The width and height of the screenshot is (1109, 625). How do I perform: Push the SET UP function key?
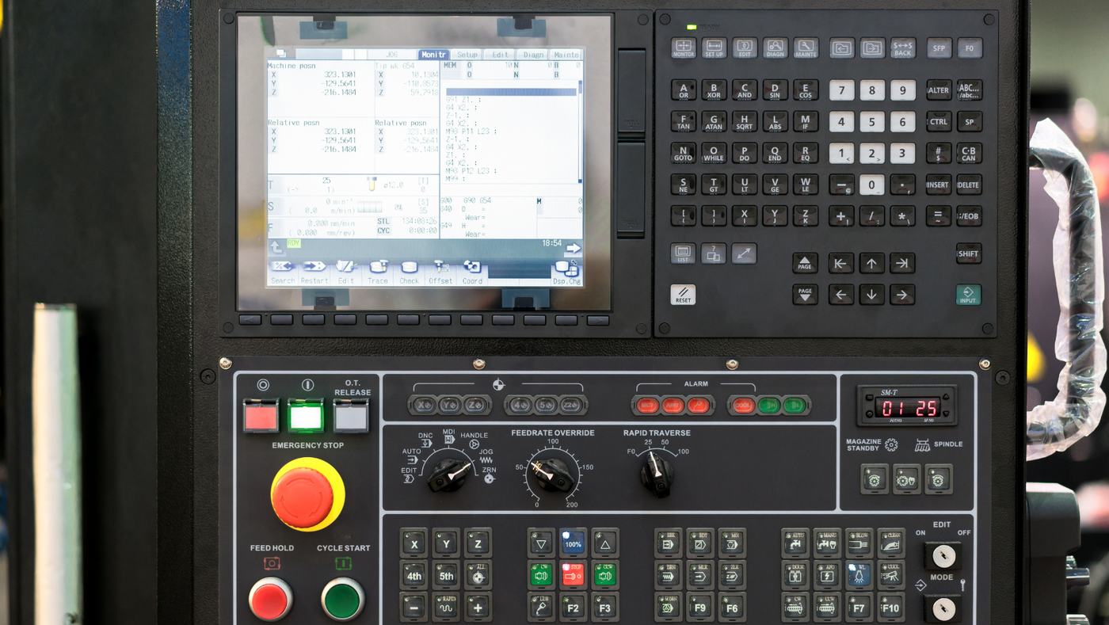(714, 48)
